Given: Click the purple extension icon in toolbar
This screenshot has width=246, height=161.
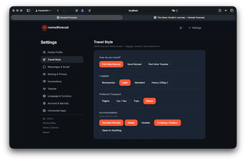Looking at the screenshot, I should point(82,10).
